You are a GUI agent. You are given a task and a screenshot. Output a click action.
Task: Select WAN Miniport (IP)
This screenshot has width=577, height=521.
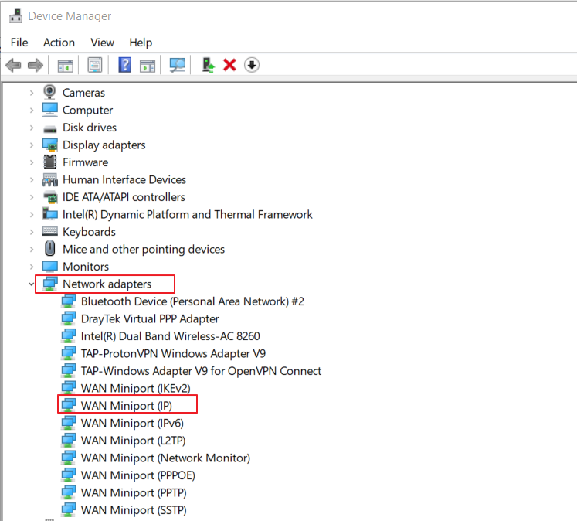pos(127,405)
